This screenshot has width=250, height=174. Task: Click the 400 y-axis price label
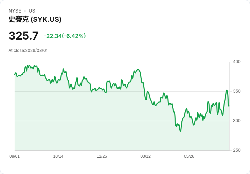(x=237, y=62)
